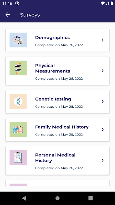Screen dimensions: 115x205
Task: Click the partially visible card at bottom
Action: (57, 183)
